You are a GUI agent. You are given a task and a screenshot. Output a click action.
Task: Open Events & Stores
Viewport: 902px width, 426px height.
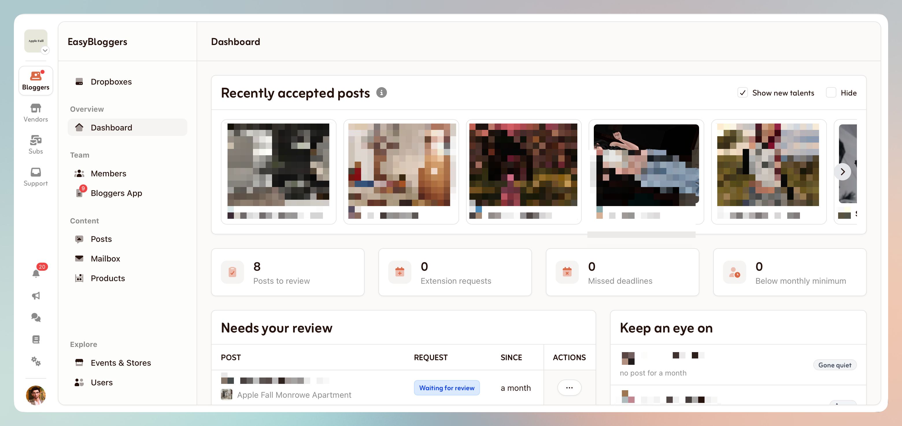(127, 363)
